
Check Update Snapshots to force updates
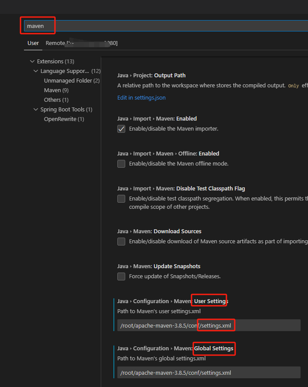[x=121, y=276]
